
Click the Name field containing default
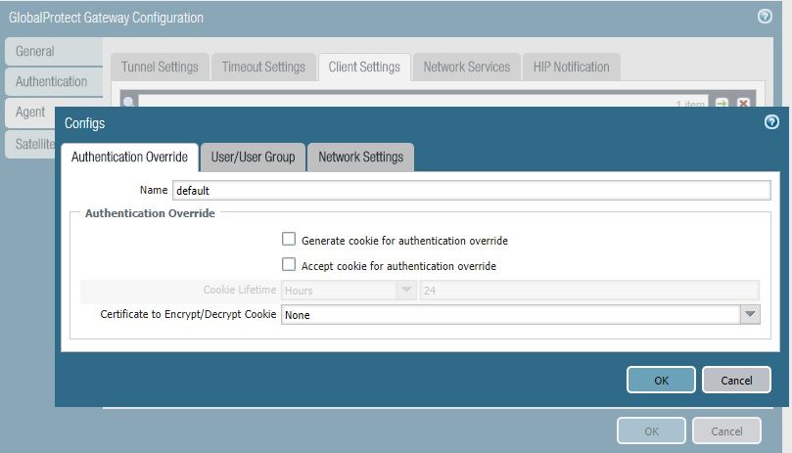[x=472, y=191]
